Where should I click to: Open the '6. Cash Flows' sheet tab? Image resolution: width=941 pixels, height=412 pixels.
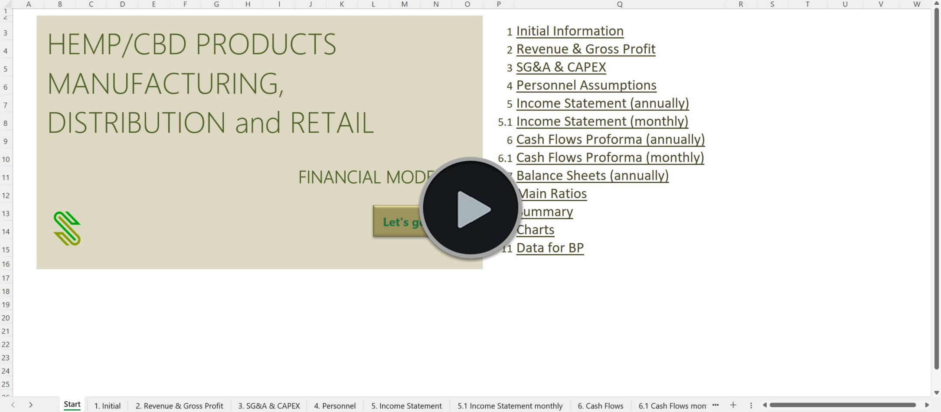[600, 405]
